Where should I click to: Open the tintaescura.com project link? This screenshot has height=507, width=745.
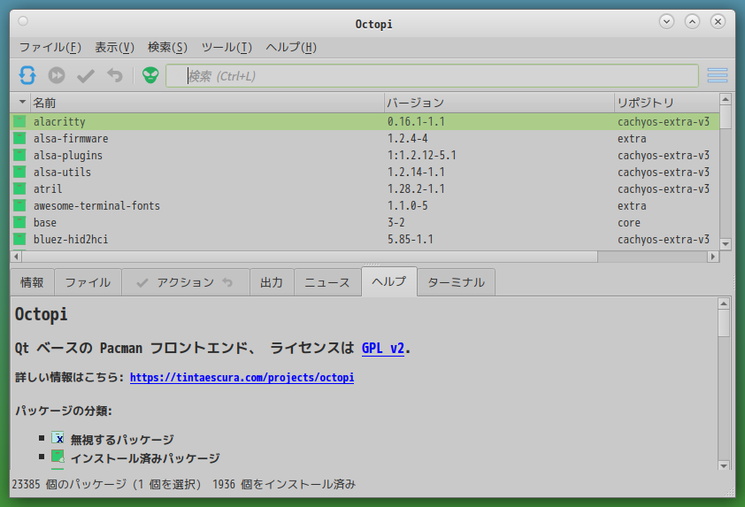click(x=242, y=377)
